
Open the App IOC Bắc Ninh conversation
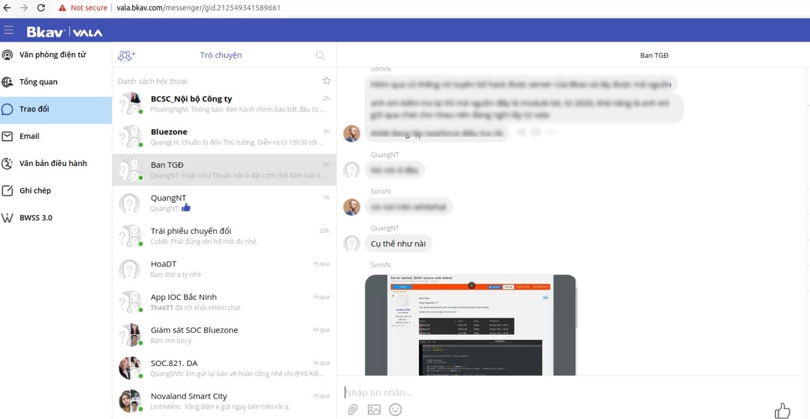coord(224,302)
